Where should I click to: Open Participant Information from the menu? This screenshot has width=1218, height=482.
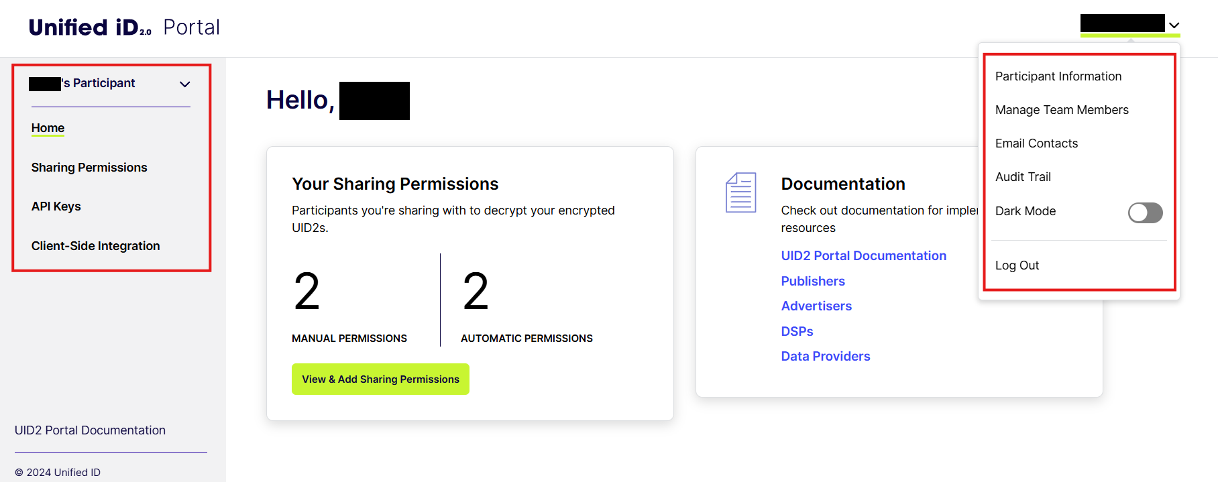[x=1058, y=76]
